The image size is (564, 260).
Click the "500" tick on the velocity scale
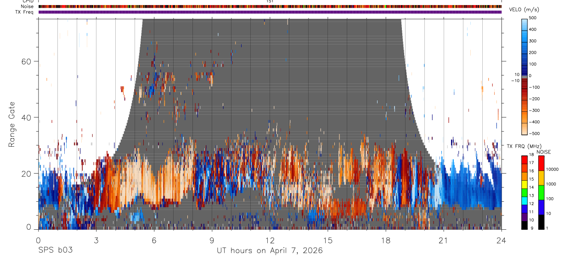533,18
